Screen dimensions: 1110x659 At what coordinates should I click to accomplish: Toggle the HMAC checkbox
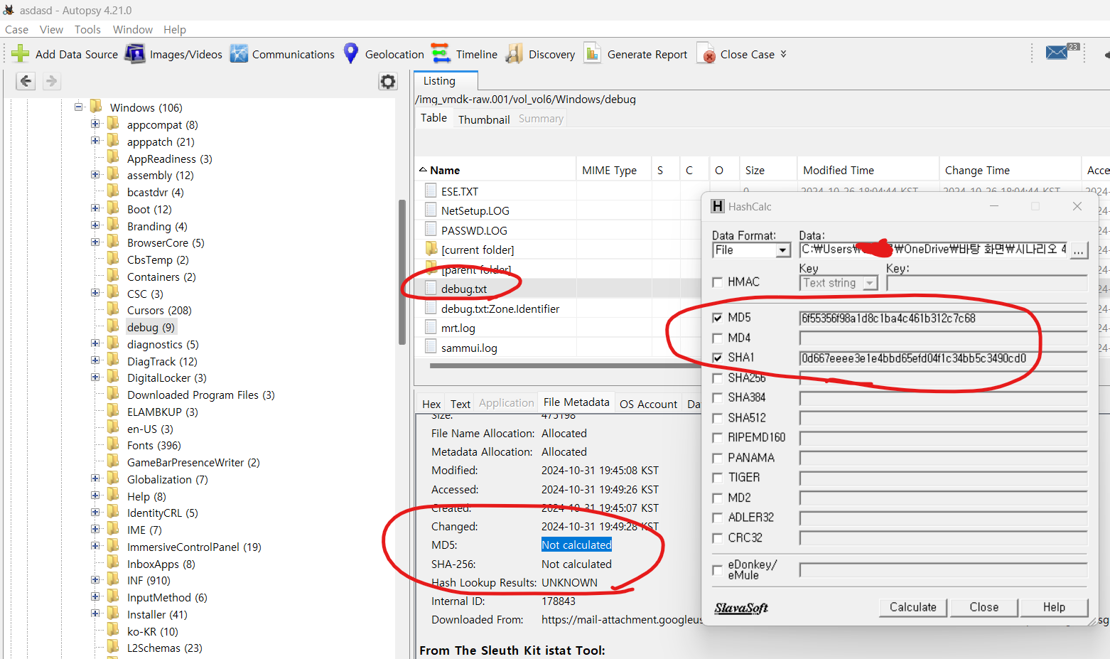[x=718, y=282]
